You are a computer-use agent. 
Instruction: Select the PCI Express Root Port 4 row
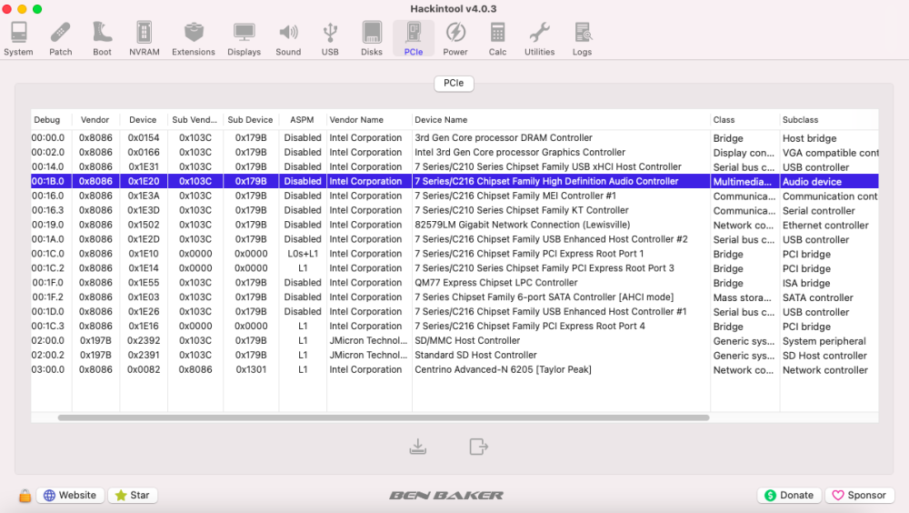coord(454,327)
